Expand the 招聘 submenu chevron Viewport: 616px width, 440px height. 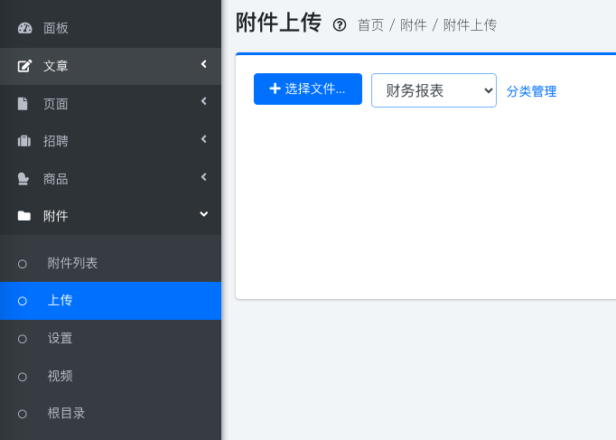click(x=203, y=139)
